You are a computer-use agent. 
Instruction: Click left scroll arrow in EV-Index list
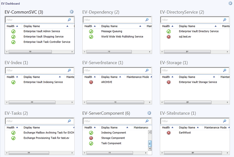(x=7, y=102)
